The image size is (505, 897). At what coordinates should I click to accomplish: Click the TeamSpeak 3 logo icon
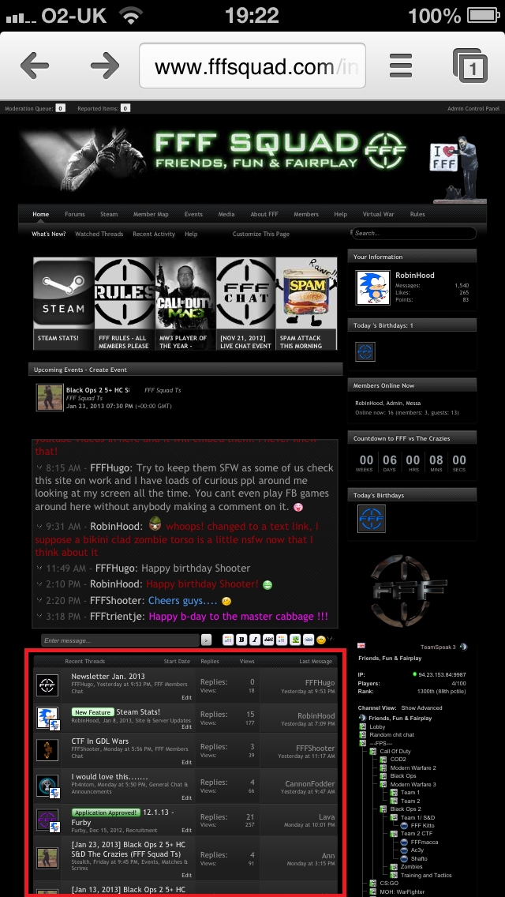[x=464, y=647]
